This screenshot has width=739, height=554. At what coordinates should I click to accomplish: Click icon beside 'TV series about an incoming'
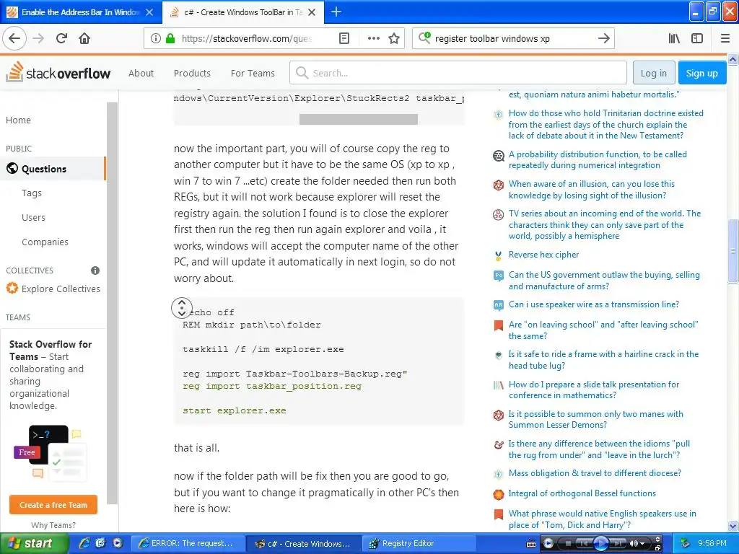(x=498, y=215)
